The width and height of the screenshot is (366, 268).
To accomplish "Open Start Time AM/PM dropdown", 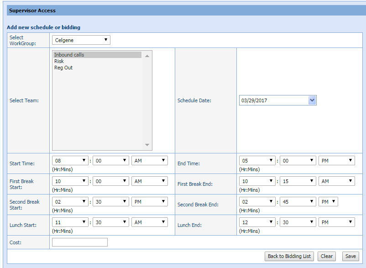I will 149,161.
